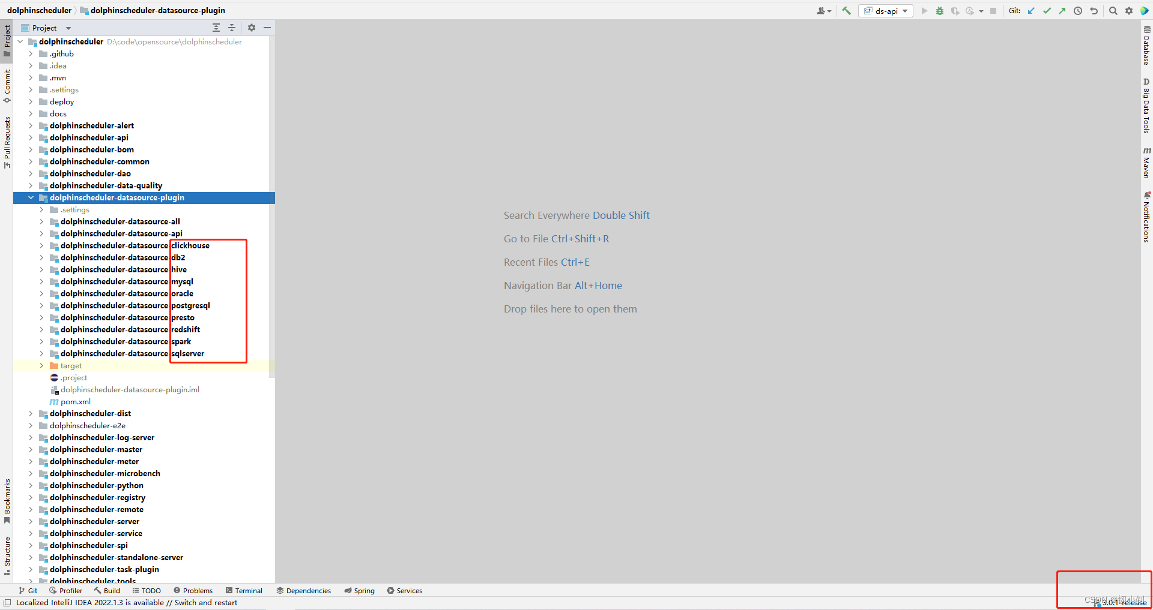Screen dimensions: 1153x610
Task: Open the Bookmarks side tab
Action: (x=7, y=501)
